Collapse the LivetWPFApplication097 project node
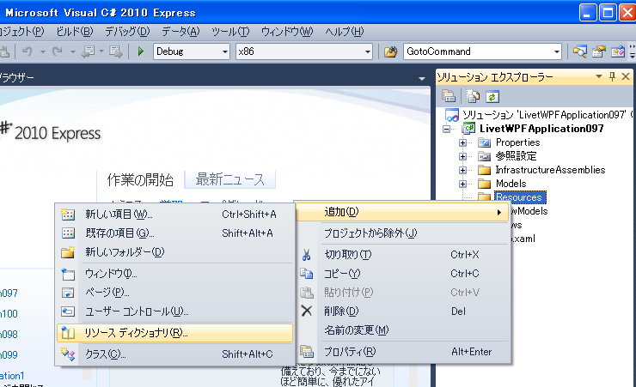 click(x=447, y=129)
